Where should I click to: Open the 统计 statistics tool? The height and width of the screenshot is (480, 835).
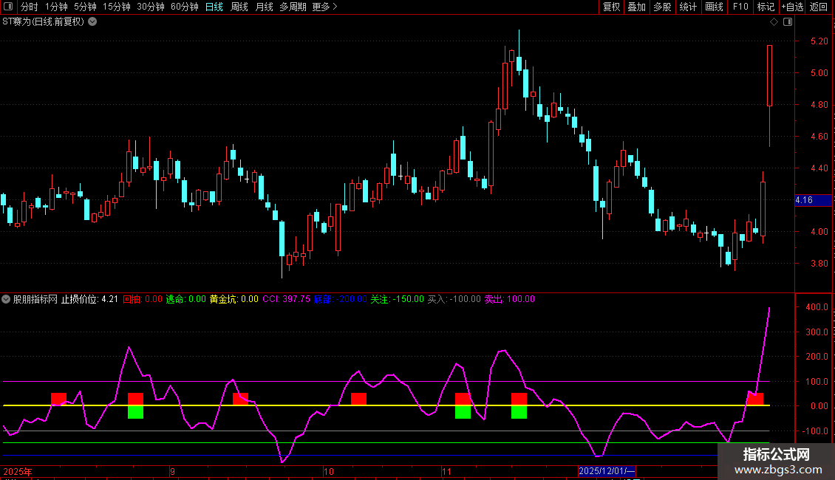pos(688,7)
